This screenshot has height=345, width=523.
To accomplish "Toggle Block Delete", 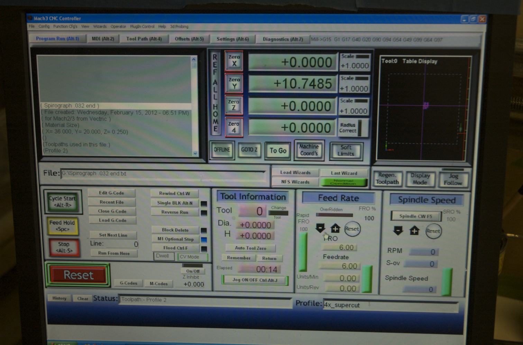I will pos(175,230).
